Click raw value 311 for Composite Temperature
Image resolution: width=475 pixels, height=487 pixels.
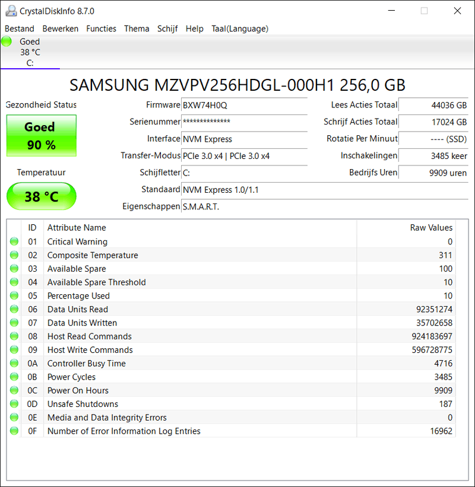445,255
